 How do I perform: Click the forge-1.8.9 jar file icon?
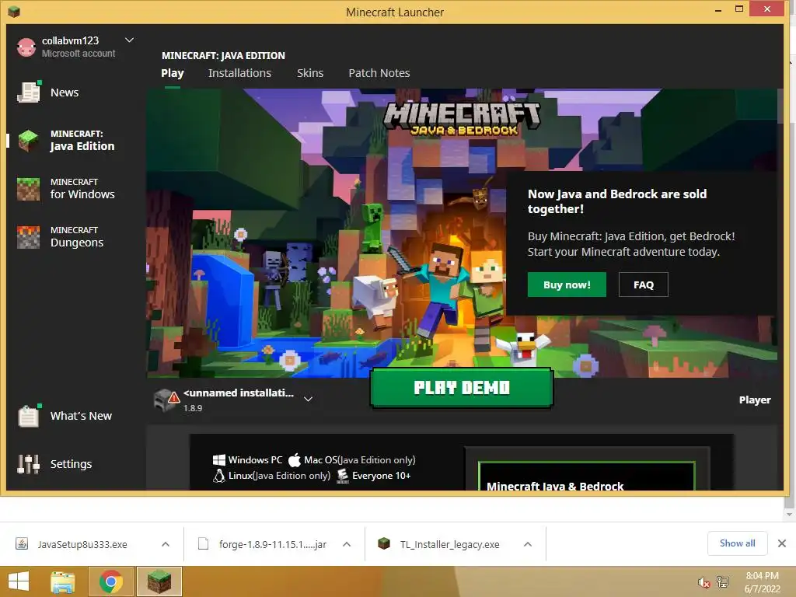pos(203,543)
